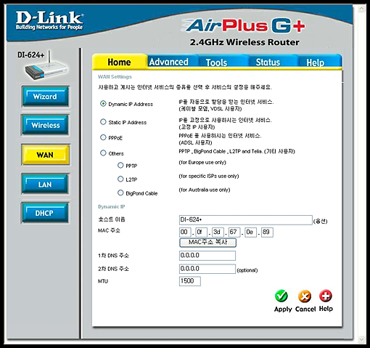Click the D-Link logo
370x348 pixels.
coord(49,20)
